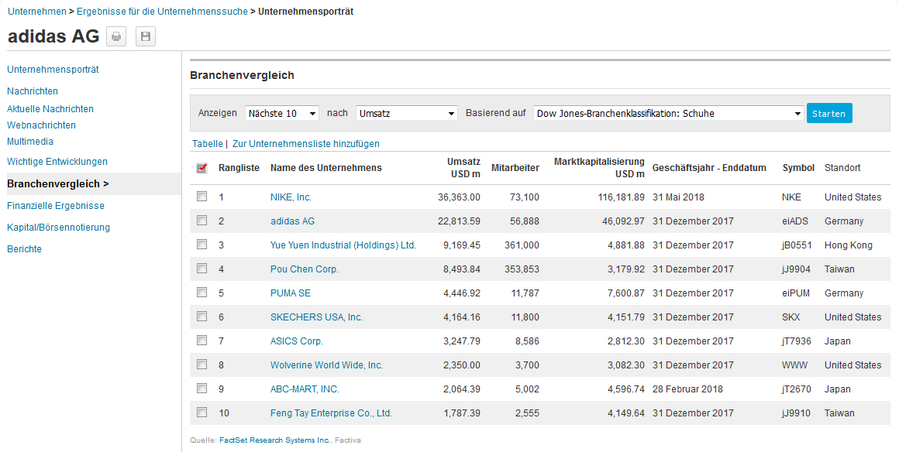This screenshot has height=452, width=899.
Task: Select Branchenvergleich in the sidebar
Action: (58, 184)
